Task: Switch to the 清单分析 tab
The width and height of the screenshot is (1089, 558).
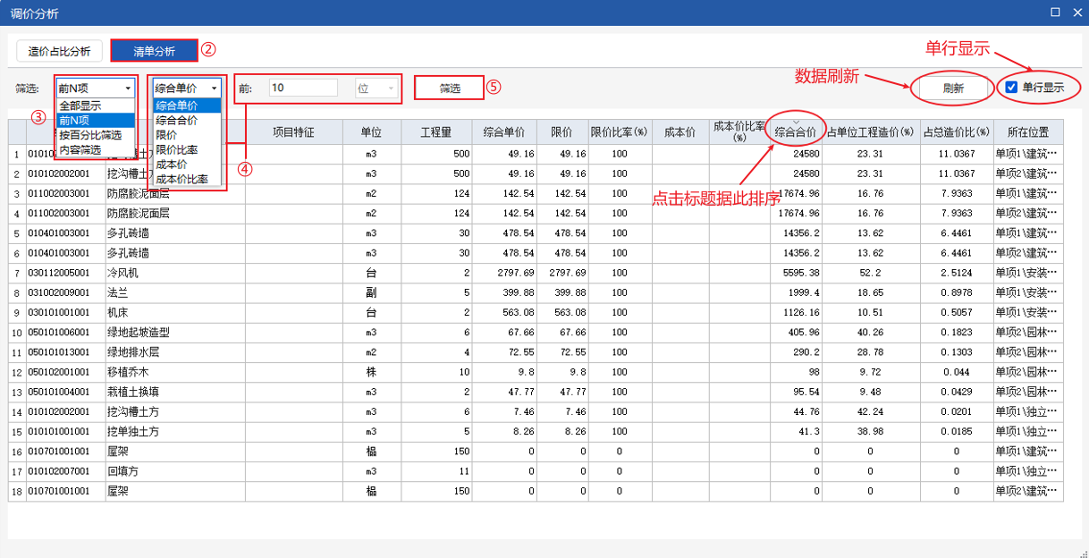Action: tap(154, 51)
